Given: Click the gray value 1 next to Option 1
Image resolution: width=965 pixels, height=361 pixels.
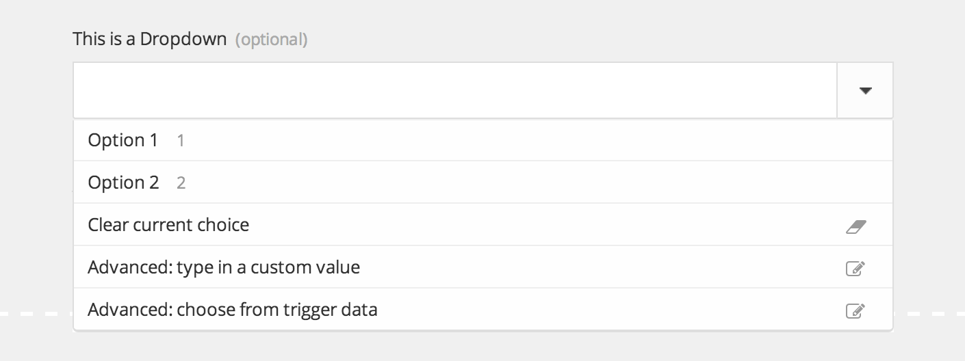Looking at the screenshot, I should coord(181,141).
